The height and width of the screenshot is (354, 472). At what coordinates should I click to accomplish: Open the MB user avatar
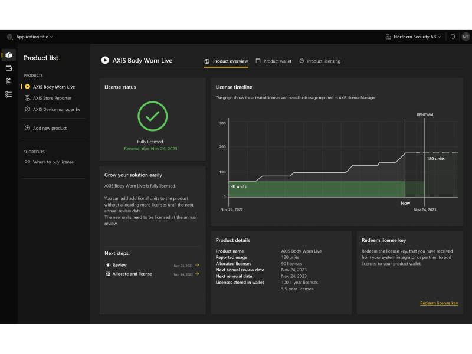[x=466, y=37]
